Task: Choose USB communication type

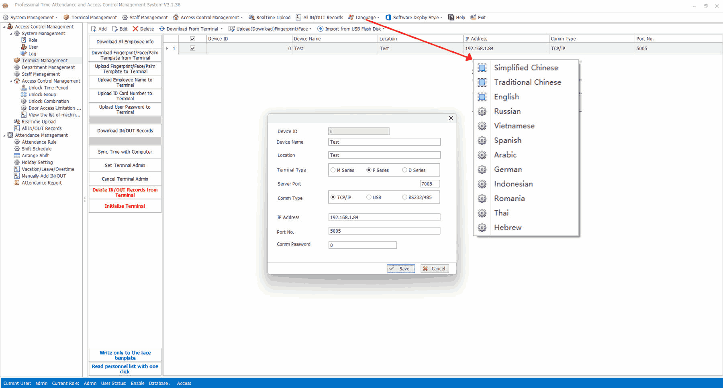Action: pyautogui.click(x=369, y=197)
